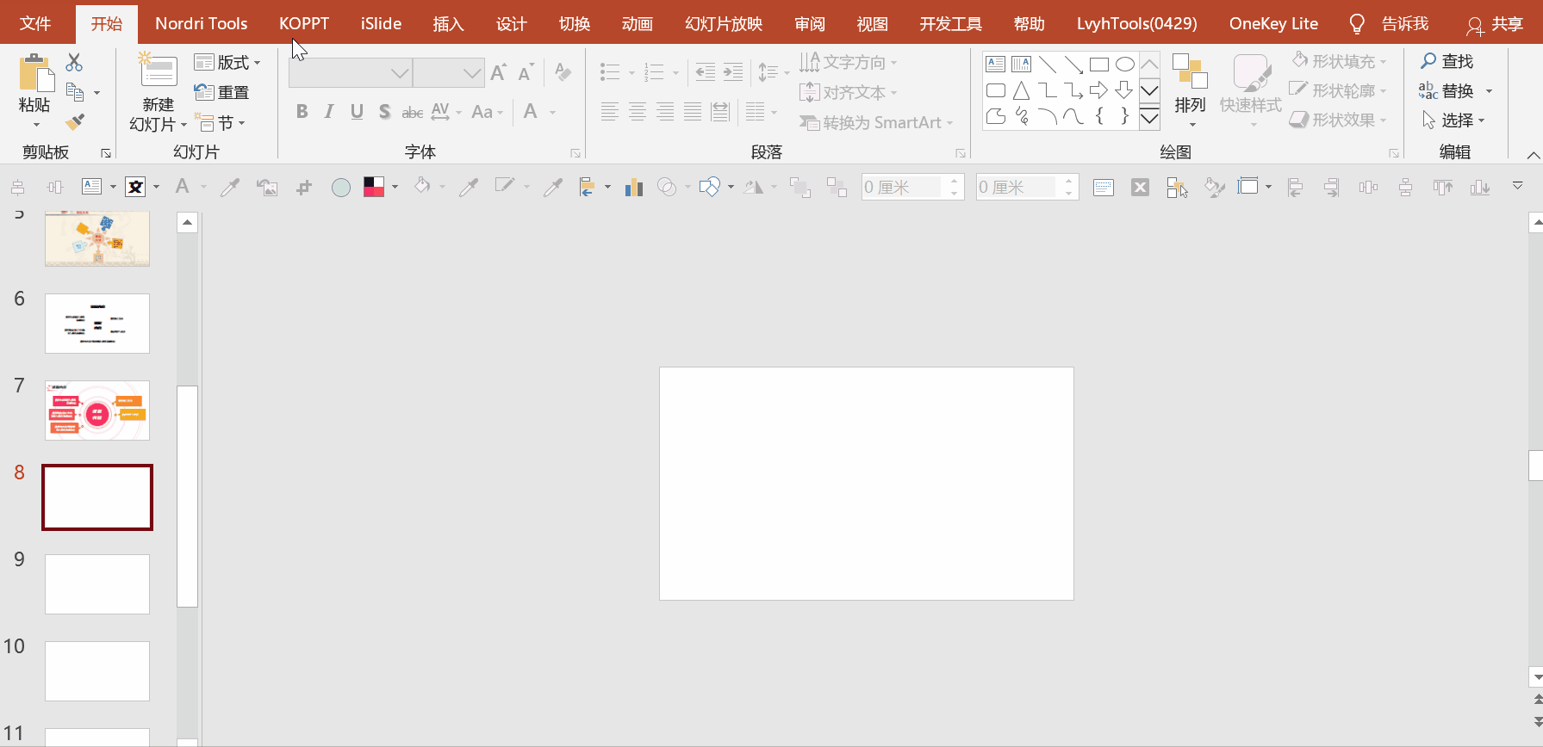Click the Format Painter brush icon
This screenshot has height=747, width=1543.
[75, 121]
